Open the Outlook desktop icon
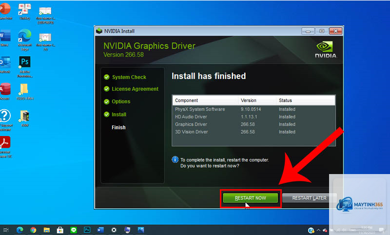The image size is (390, 235). pyautogui.click(x=5, y=65)
